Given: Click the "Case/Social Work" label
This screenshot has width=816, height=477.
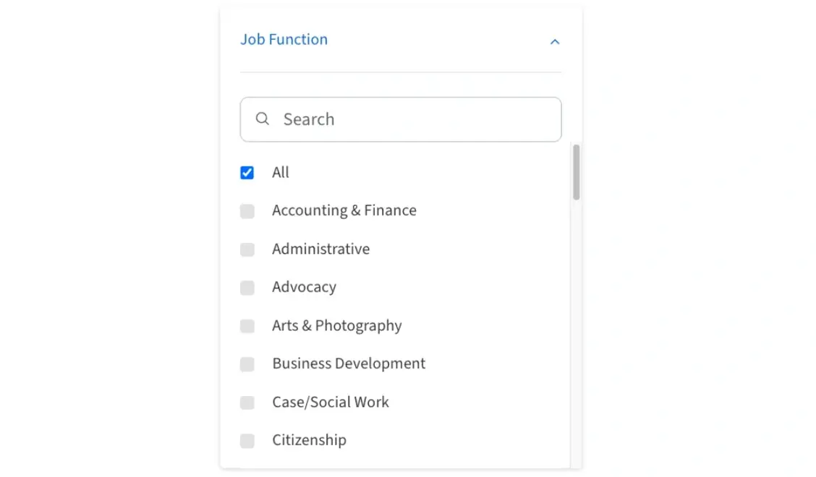Looking at the screenshot, I should coord(331,402).
